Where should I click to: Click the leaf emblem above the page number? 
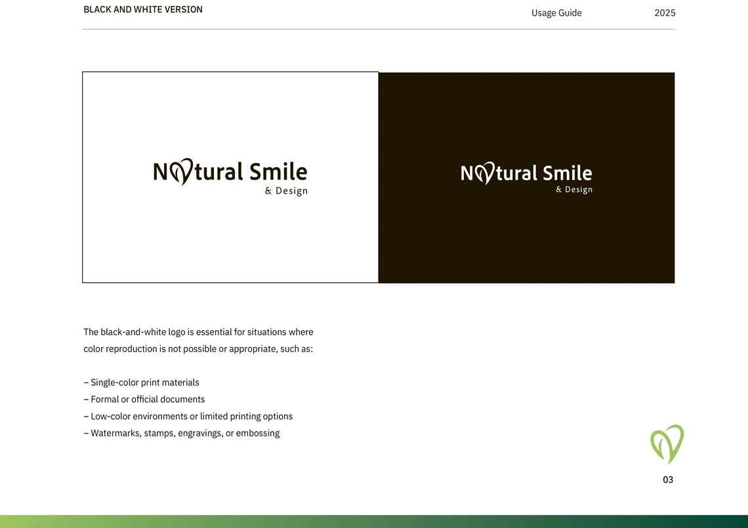[x=667, y=444]
